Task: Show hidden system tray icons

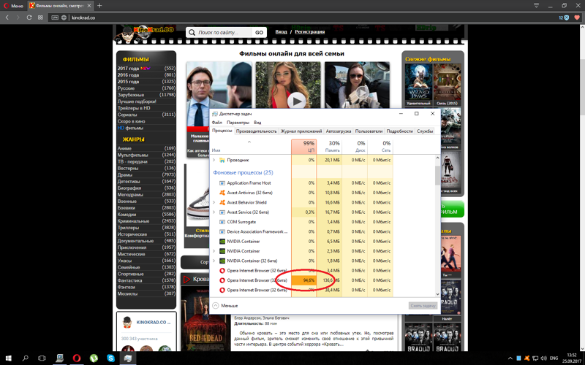Action: (510, 358)
